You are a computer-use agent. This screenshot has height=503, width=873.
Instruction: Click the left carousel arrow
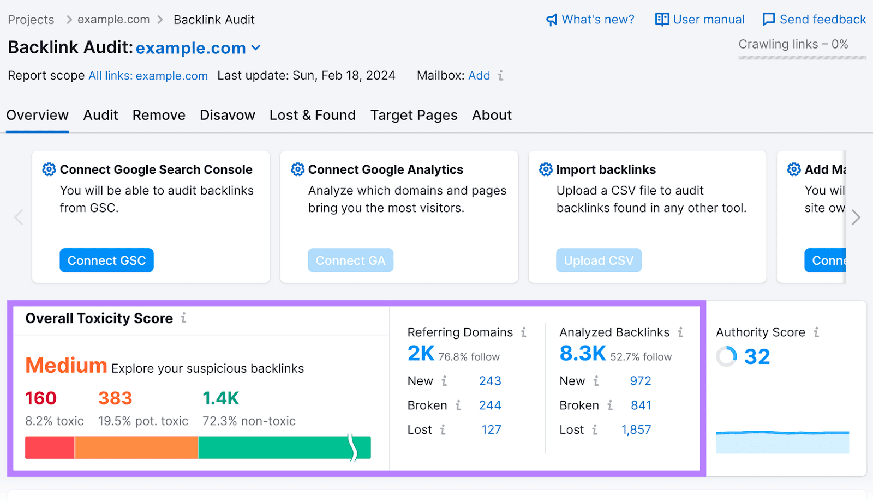click(18, 217)
